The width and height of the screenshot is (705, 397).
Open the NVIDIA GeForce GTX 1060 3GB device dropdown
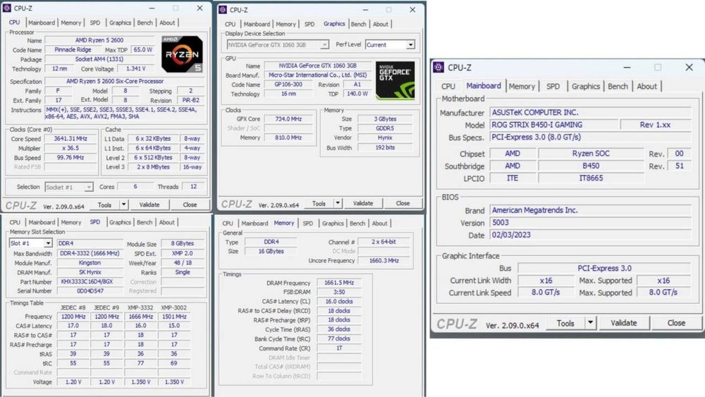(324, 44)
